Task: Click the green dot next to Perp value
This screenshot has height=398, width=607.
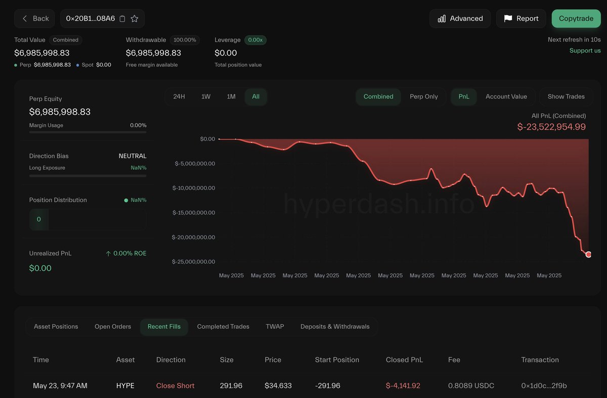Action: [16, 65]
